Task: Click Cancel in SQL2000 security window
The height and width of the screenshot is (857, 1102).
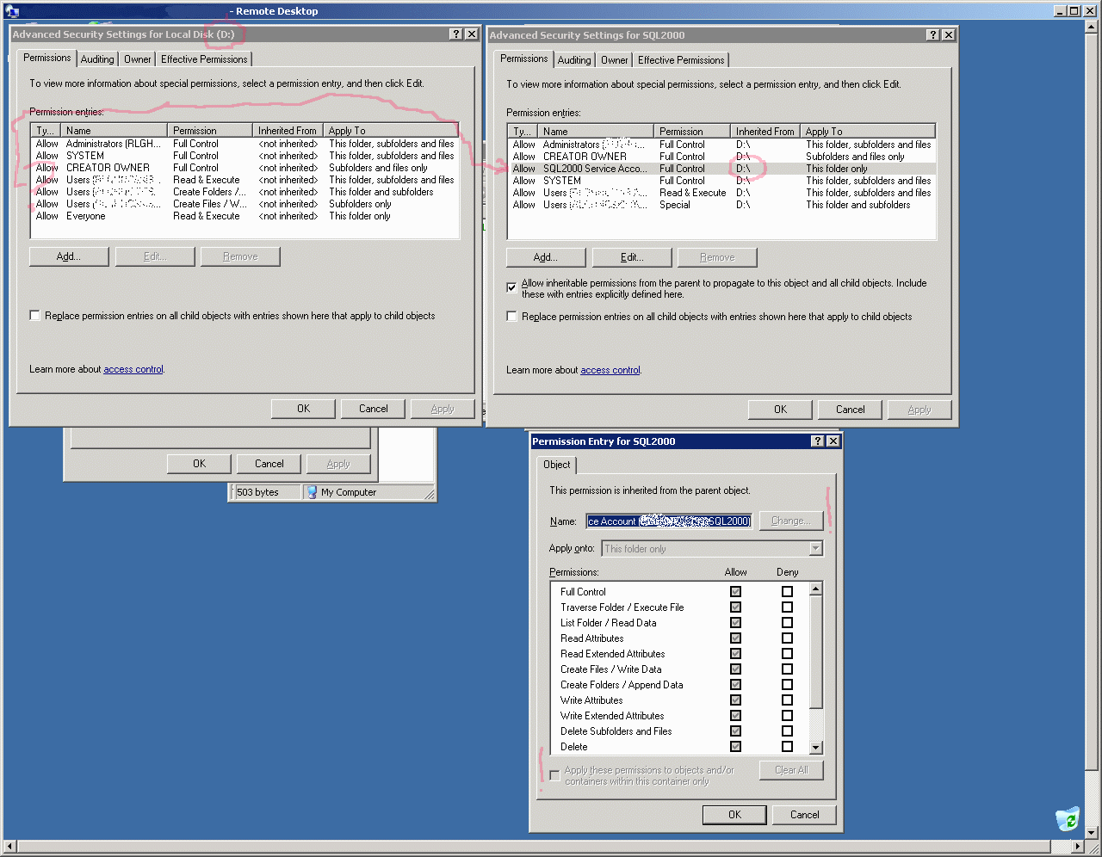Action: click(851, 410)
